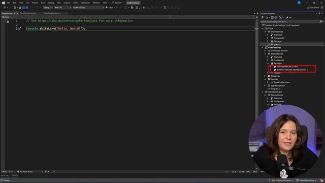Click the bookmark toolbar icon
The height and width of the screenshot is (183, 325).
point(165,8)
